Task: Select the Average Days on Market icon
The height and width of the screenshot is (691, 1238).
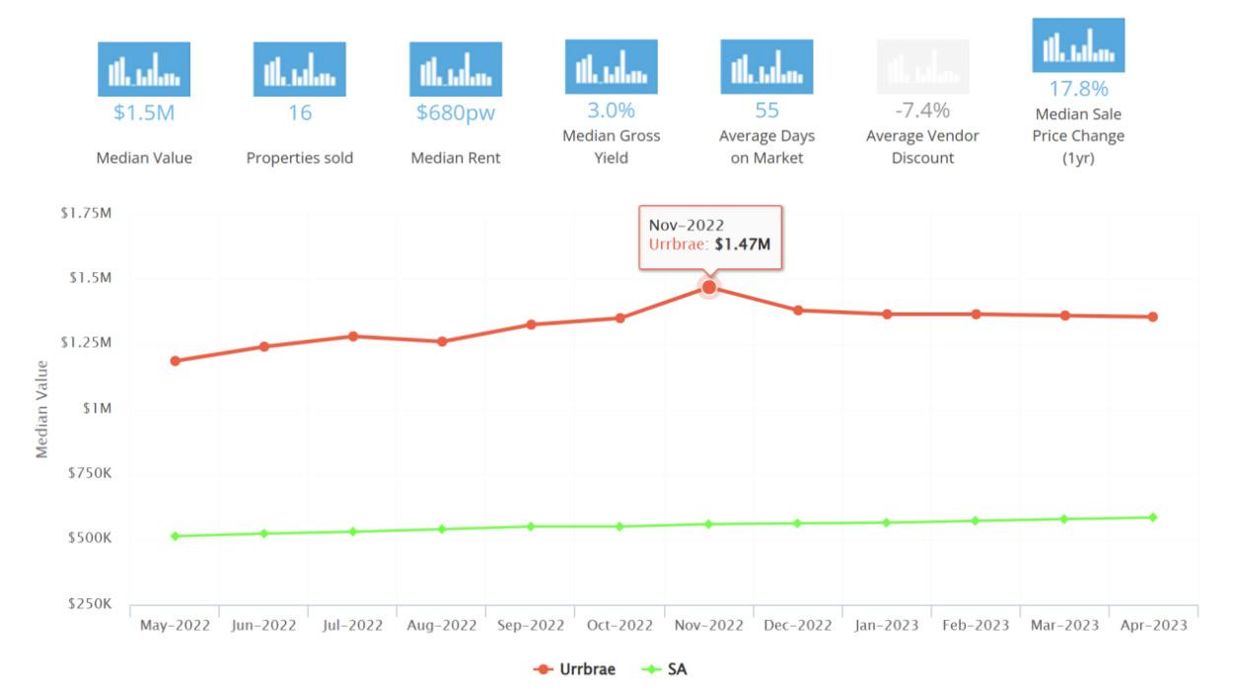Action: coord(766,66)
